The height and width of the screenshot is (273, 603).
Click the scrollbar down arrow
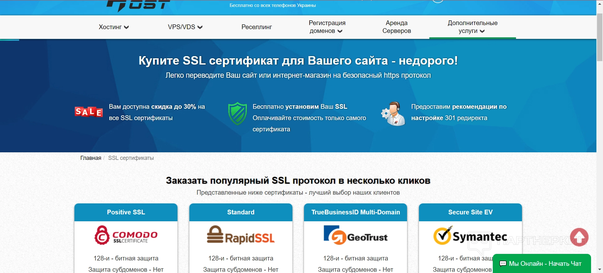coord(600,270)
